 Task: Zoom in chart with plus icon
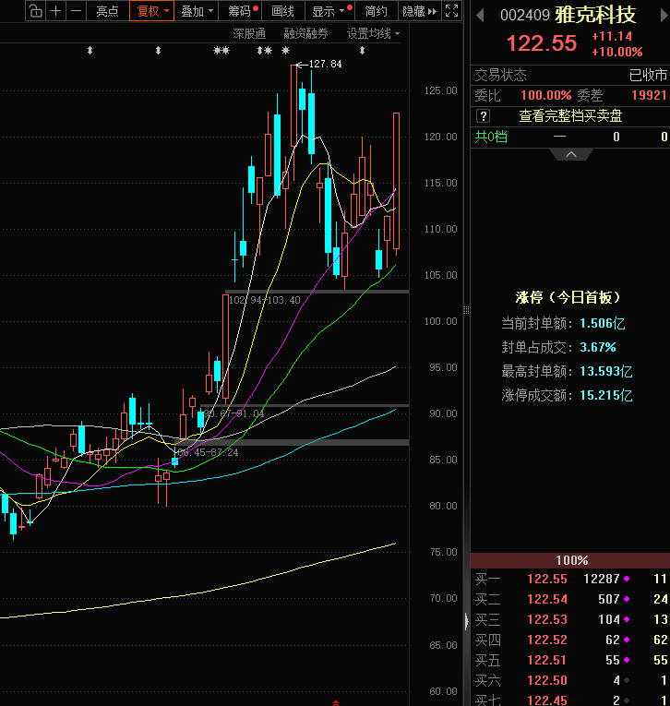55,11
